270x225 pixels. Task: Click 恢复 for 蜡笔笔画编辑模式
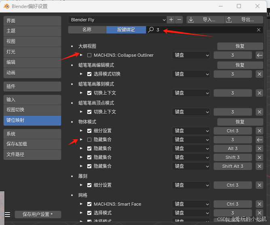240,65
